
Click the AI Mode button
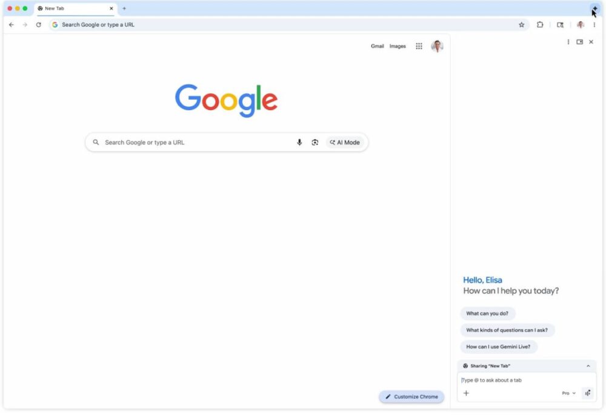pos(345,143)
